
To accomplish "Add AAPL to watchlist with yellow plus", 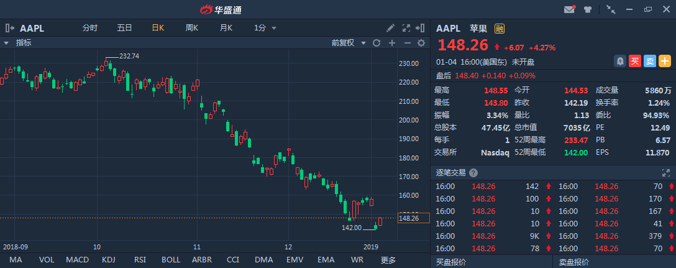I will click(665, 62).
